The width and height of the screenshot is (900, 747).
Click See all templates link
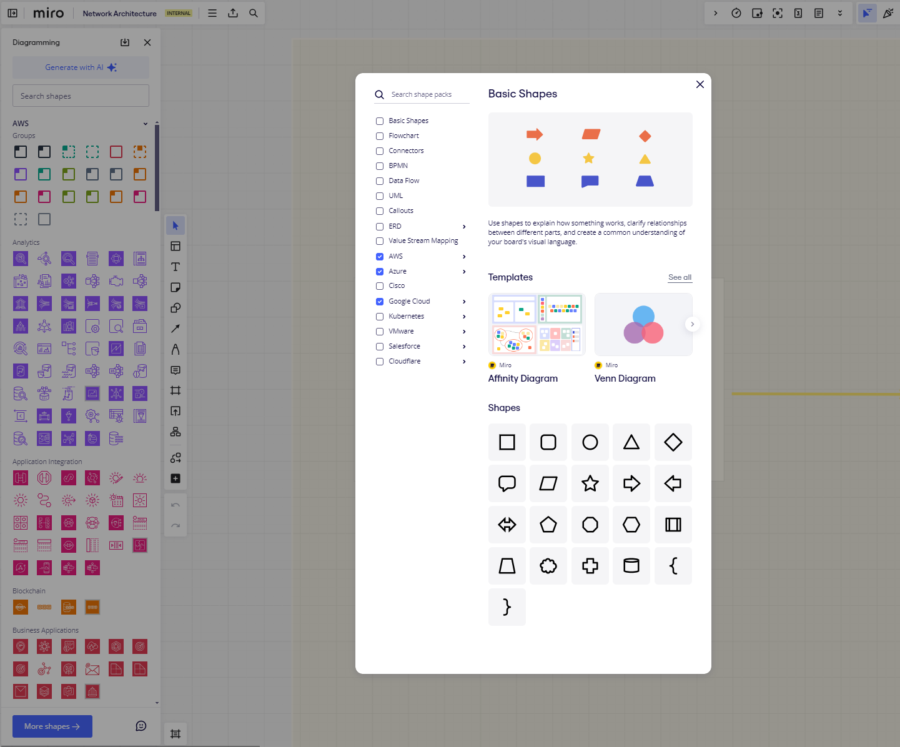pyautogui.click(x=680, y=277)
